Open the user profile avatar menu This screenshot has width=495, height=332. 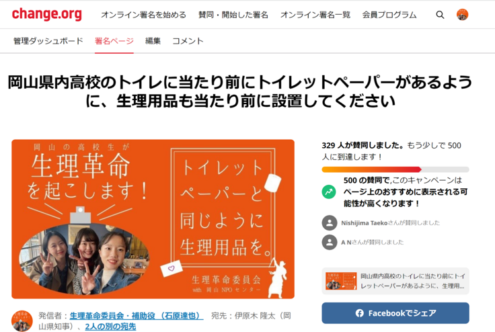point(463,15)
